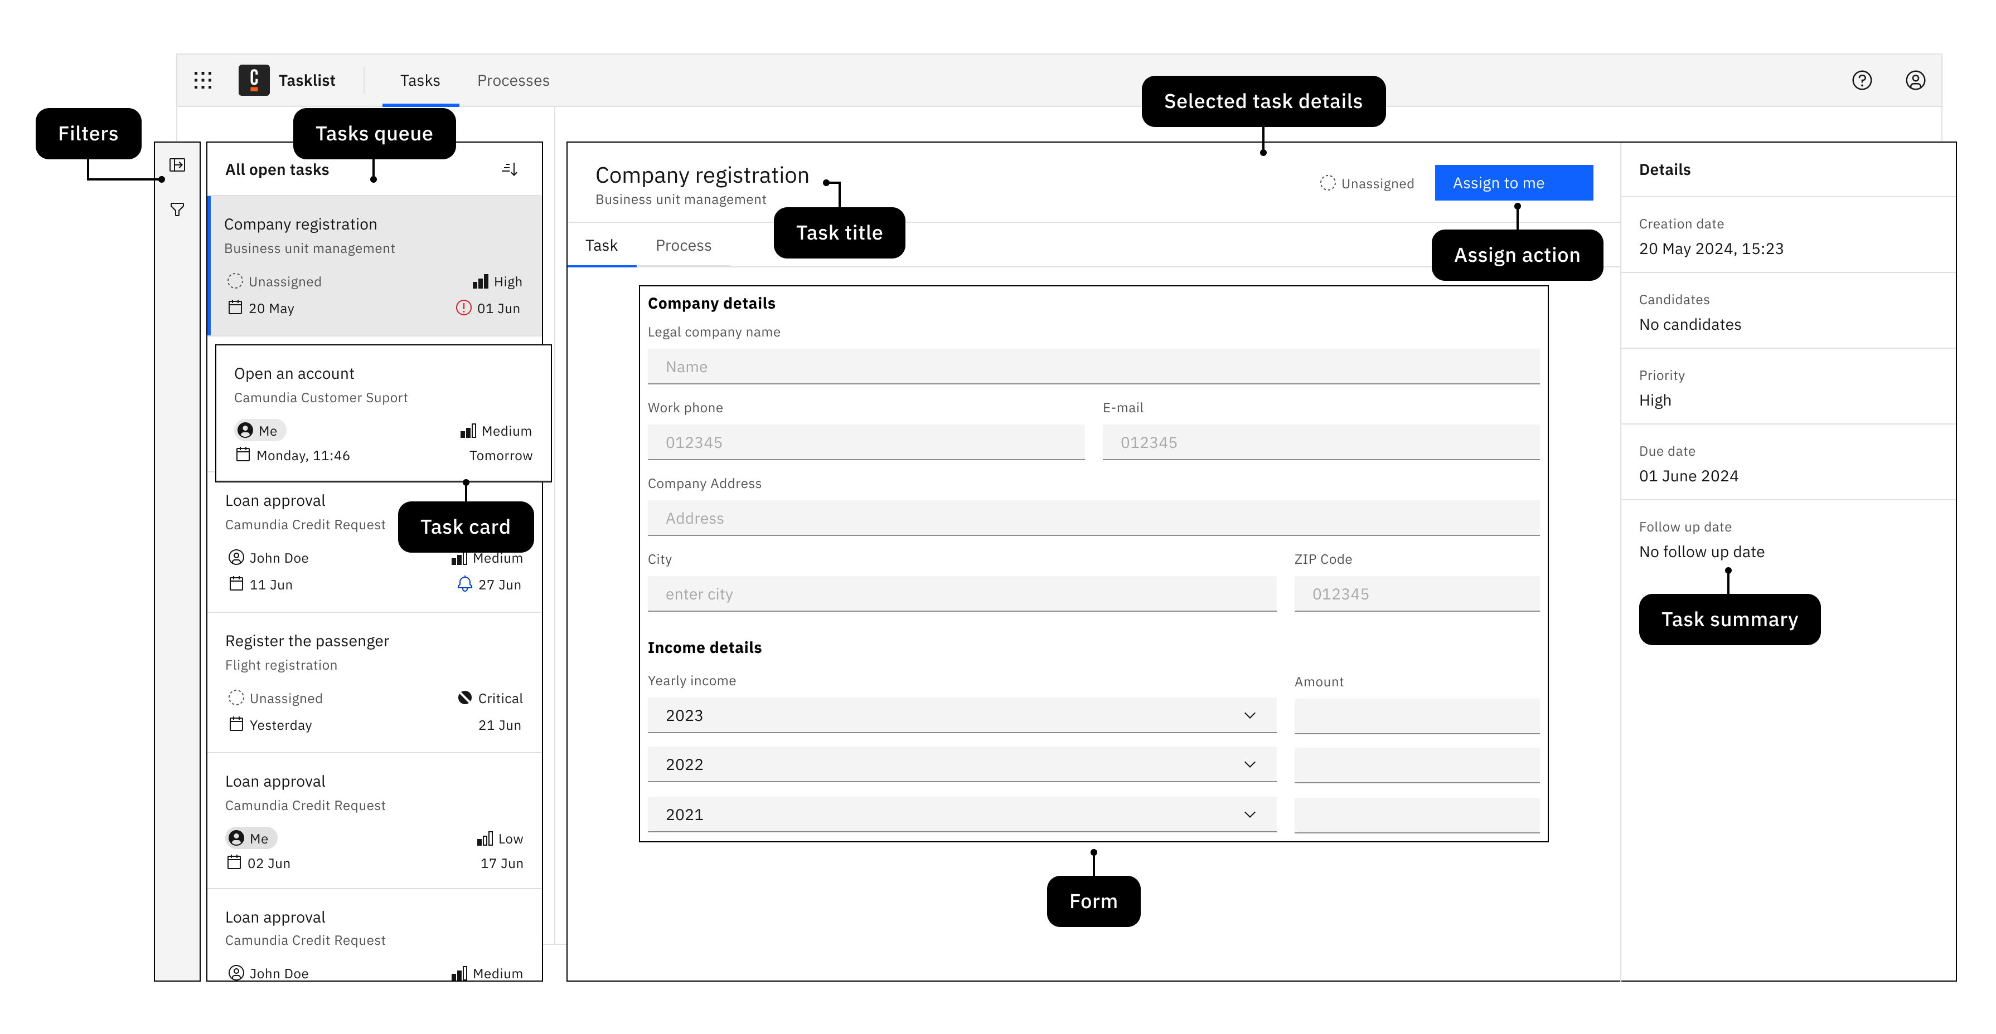The image size is (1996, 1034).
Task: Expand the 2022 yearly income dropdown
Action: click(1249, 764)
